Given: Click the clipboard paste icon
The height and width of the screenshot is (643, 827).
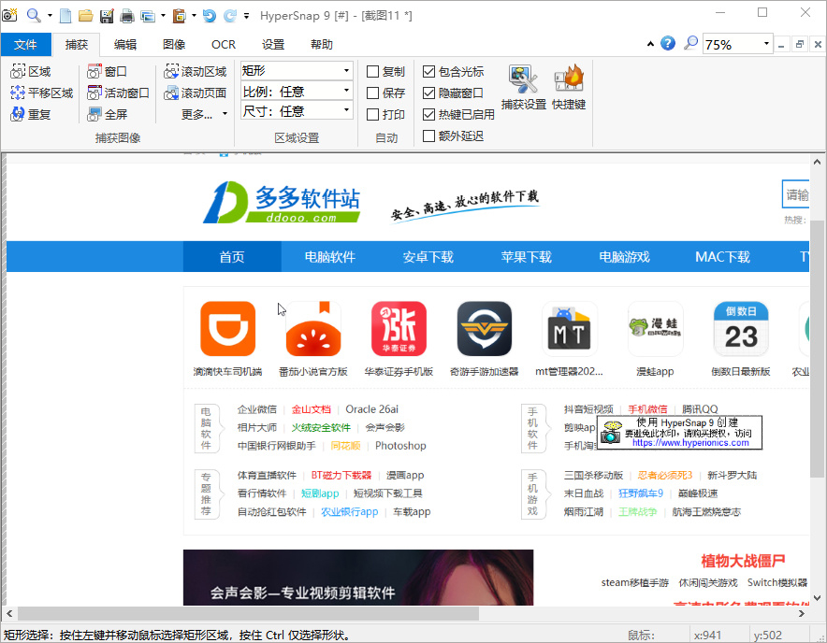Looking at the screenshot, I should pos(180,16).
